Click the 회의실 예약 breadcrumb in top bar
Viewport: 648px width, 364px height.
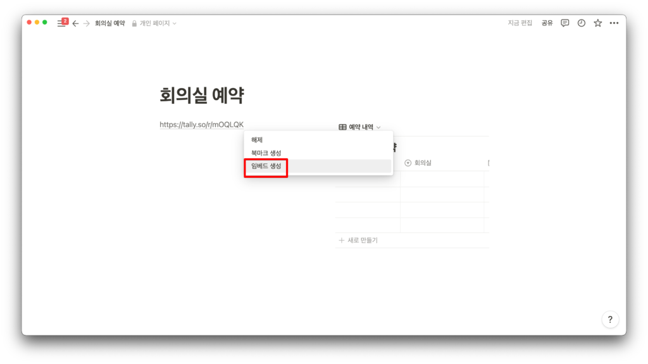click(109, 23)
